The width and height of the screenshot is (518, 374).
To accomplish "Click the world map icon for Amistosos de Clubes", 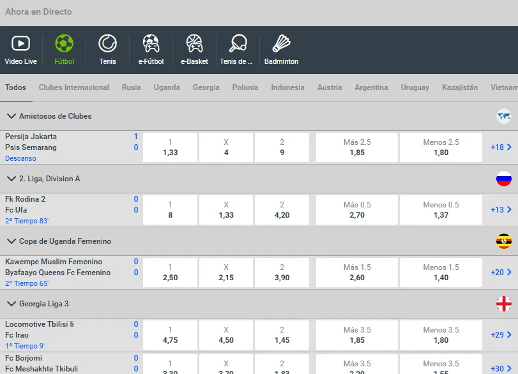I will tap(504, 116).
